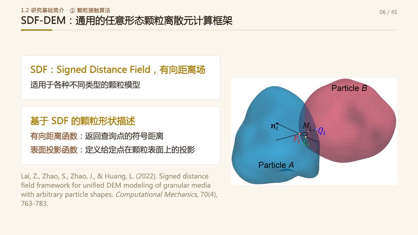Select the breadcrumb text 1.2 研究基础简介
Screen dimensions: 418x235
43,10
